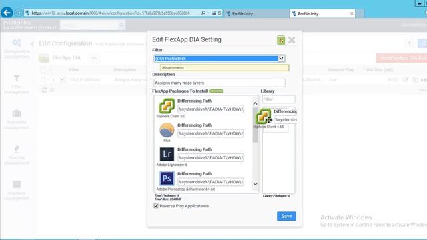Click the copy icon in VHD ProfileDisk row
This screenshot has height=240, width=427.
[x=415, y=80]
